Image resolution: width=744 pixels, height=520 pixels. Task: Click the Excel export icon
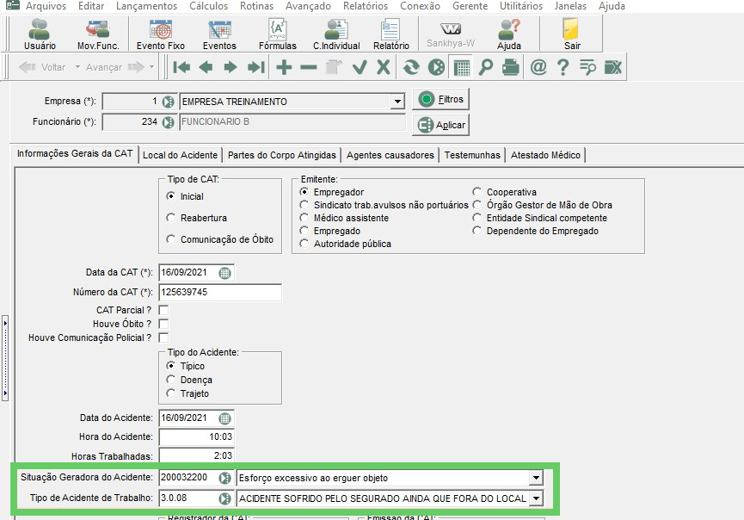tap(612, 67)
